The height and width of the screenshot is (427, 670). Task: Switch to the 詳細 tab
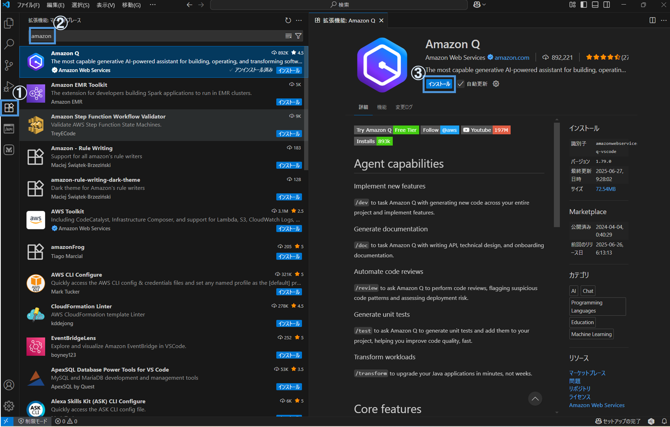tap(364, 107)
